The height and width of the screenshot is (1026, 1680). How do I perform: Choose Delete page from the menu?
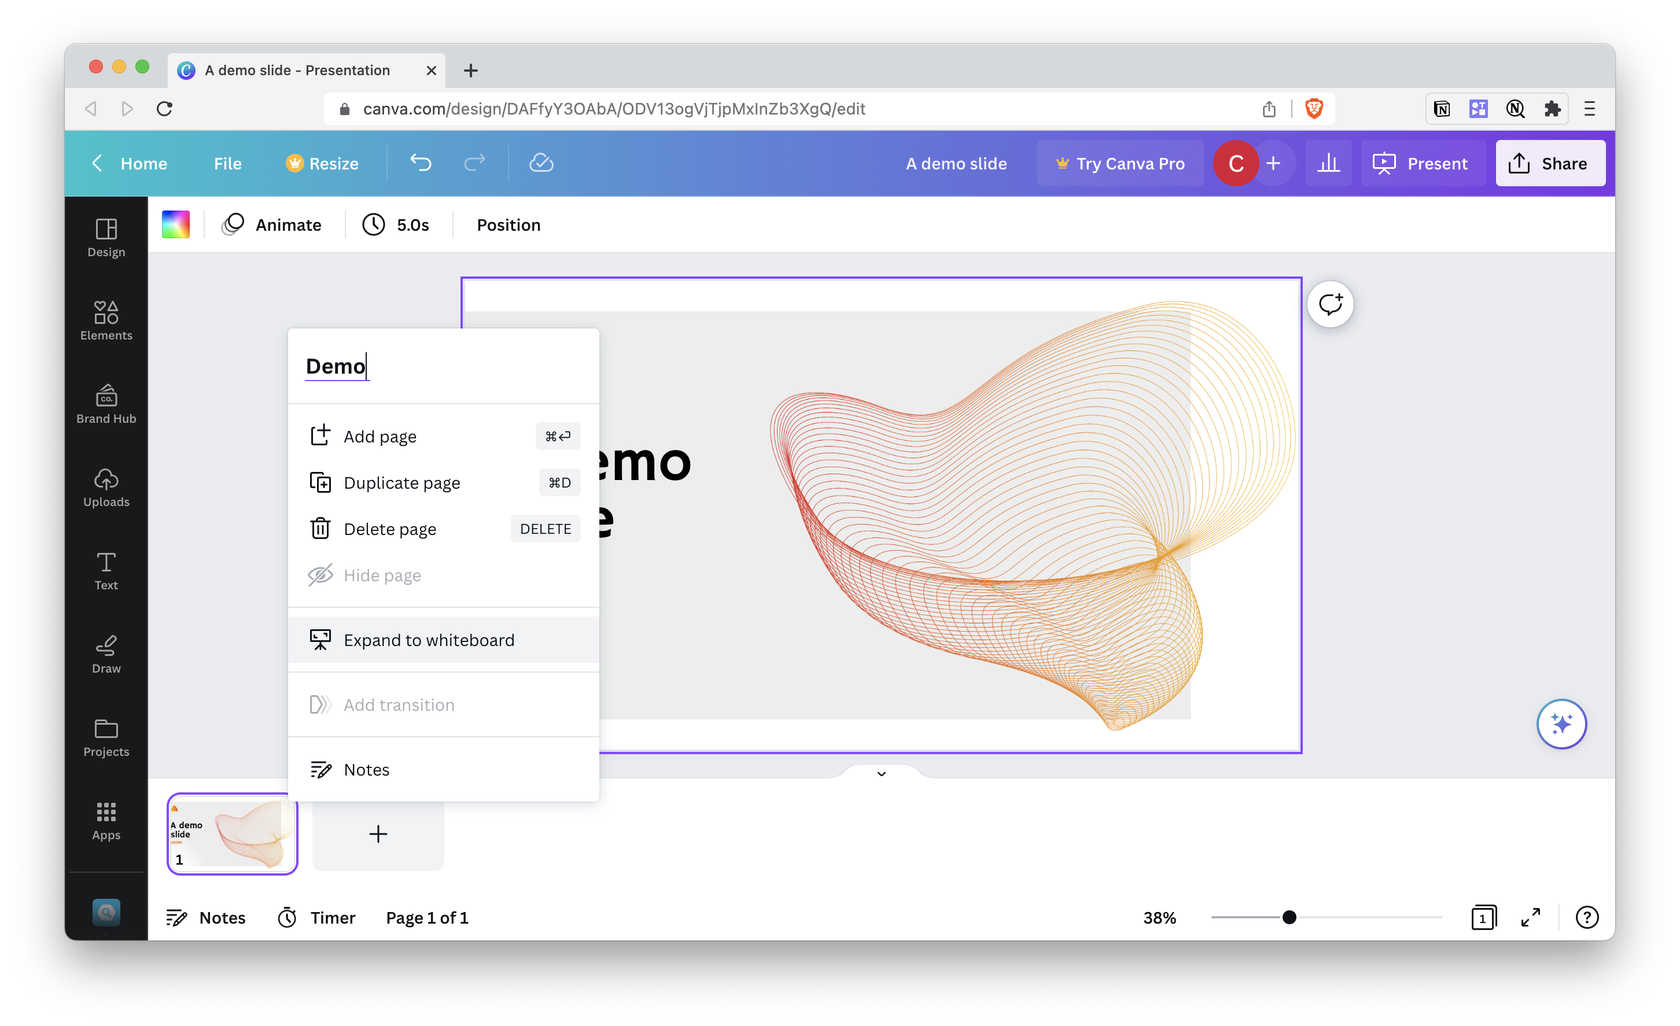click(x=444, y=529)
